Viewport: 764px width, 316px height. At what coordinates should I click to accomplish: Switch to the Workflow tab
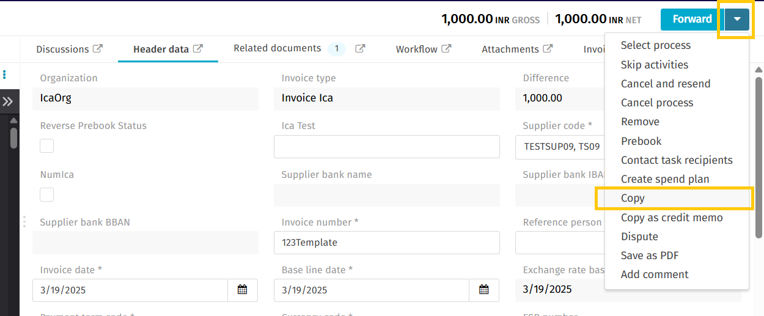click(x=416, y=49)
